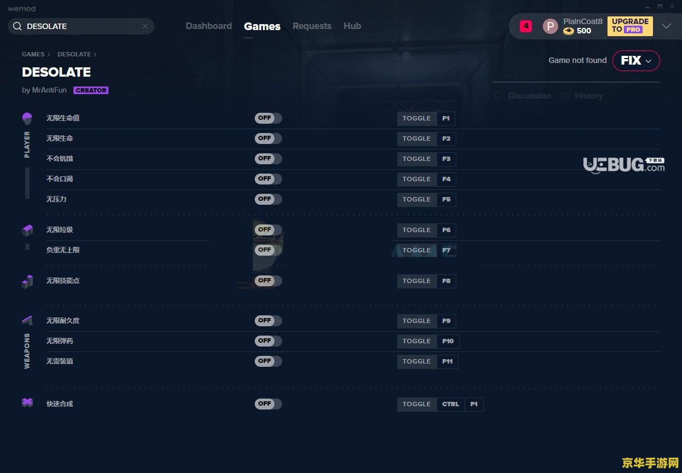The image size is (682, 473).
Task: Clear the DESOLATE search text
Action: [x=145, y=26]
